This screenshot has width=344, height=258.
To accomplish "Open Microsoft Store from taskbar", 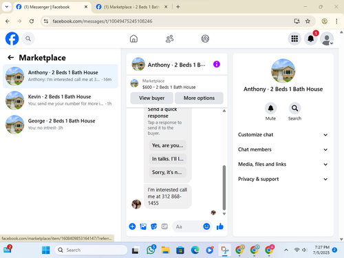I will [180, 250].
